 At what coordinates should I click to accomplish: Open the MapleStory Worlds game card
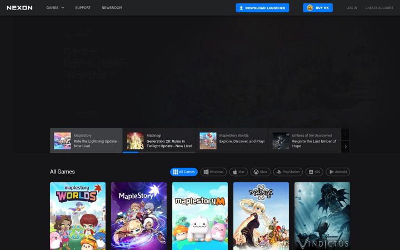coord(78,216)
